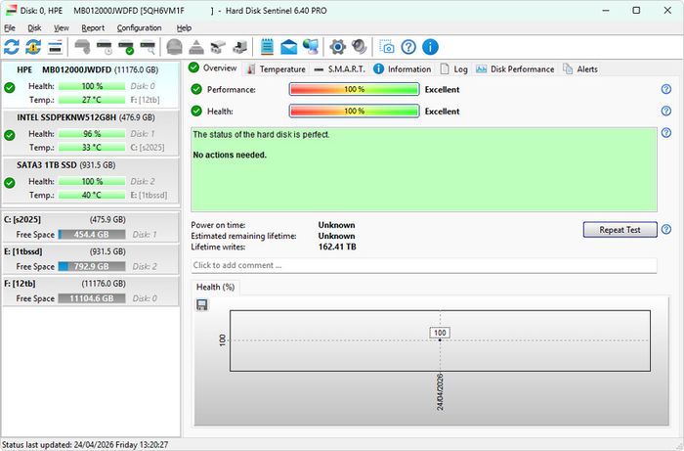Open the File menu
The image size is (684, 451).
coord(10,28)
